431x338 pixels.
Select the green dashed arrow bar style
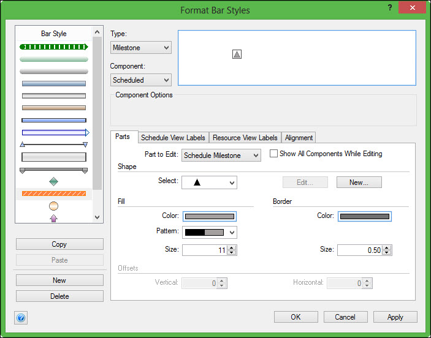(x=54, y=47)
